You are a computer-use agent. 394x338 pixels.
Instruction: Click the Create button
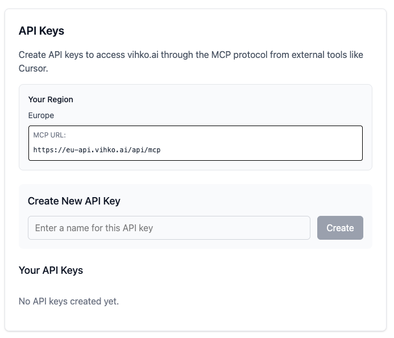coord(340,228)
